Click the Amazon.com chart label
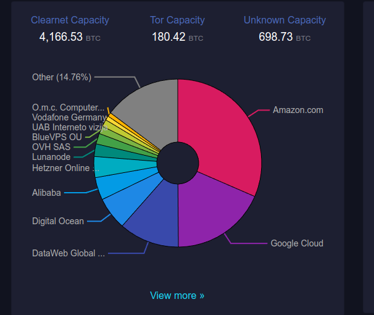Image resolution: width=374 pixels, height=315 pixels. [298, 110]
